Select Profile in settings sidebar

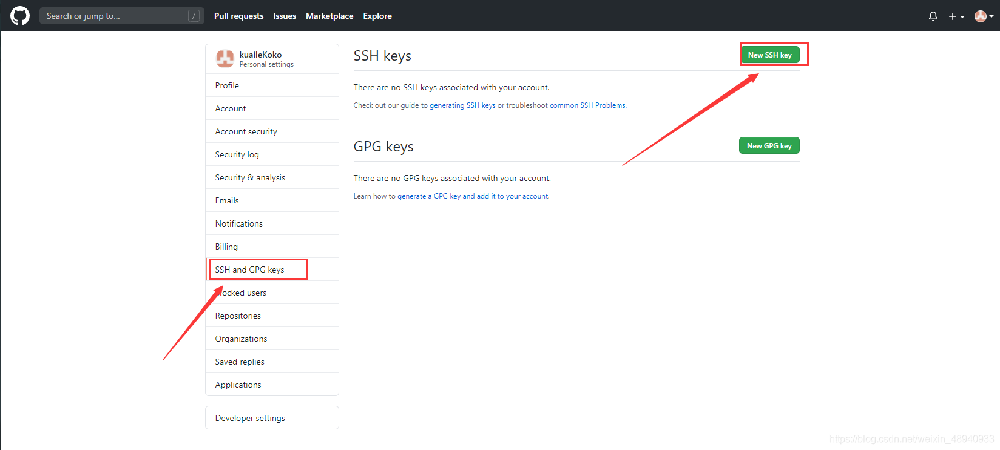point(272,85)
